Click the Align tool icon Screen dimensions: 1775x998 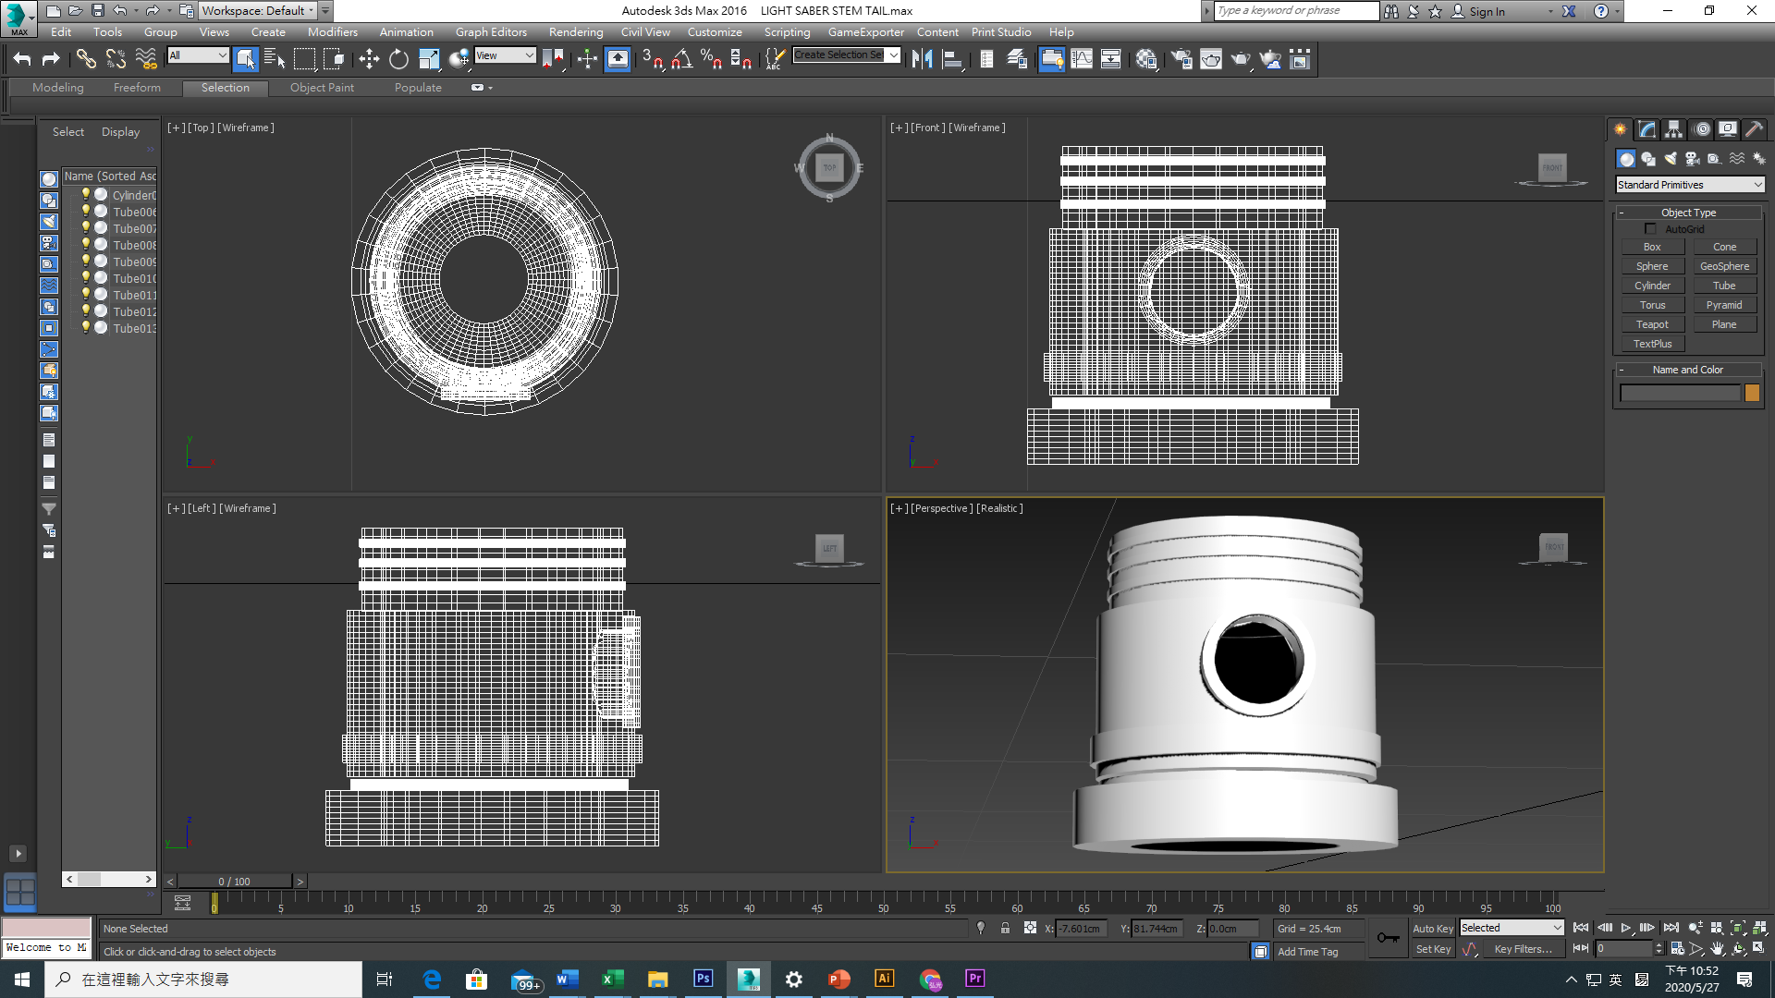[951, 59]
